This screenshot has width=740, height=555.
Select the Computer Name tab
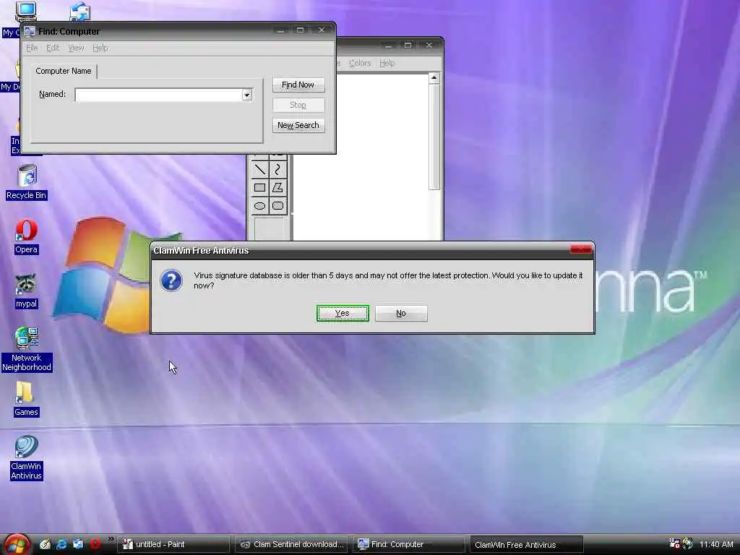click(64, 71)
